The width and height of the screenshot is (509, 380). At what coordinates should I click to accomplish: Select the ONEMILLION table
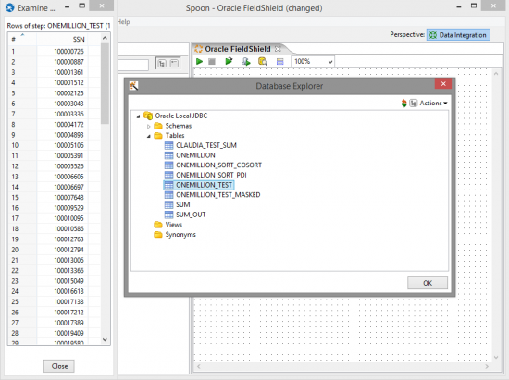(195, 155)
